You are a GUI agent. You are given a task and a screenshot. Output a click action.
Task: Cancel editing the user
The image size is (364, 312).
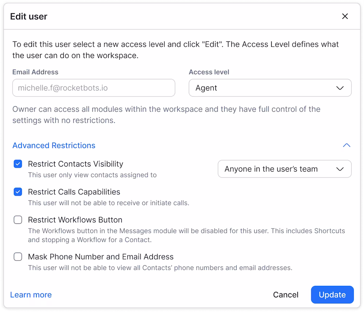285,295
